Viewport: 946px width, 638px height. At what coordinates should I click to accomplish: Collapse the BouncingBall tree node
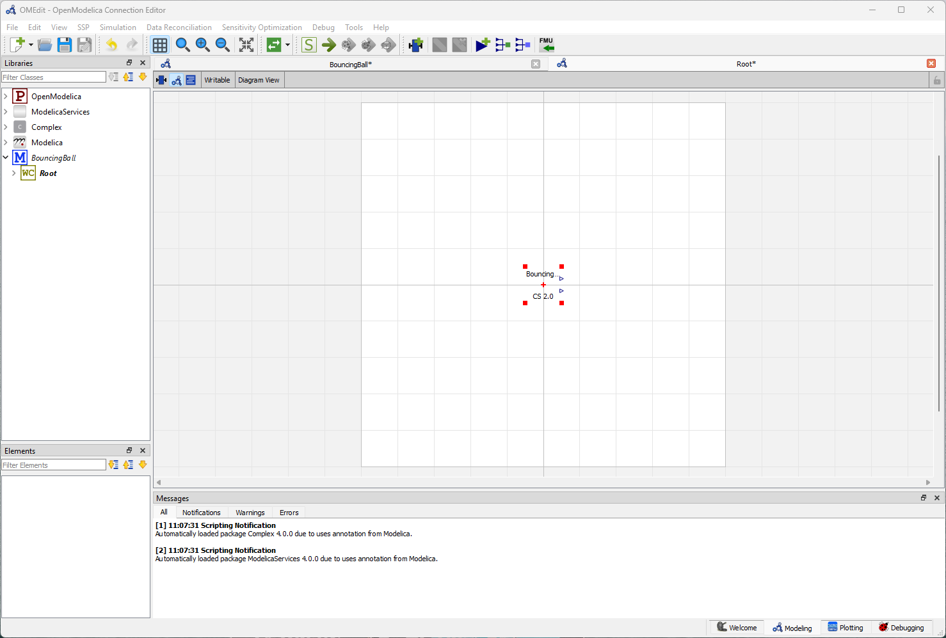point(5,157)
